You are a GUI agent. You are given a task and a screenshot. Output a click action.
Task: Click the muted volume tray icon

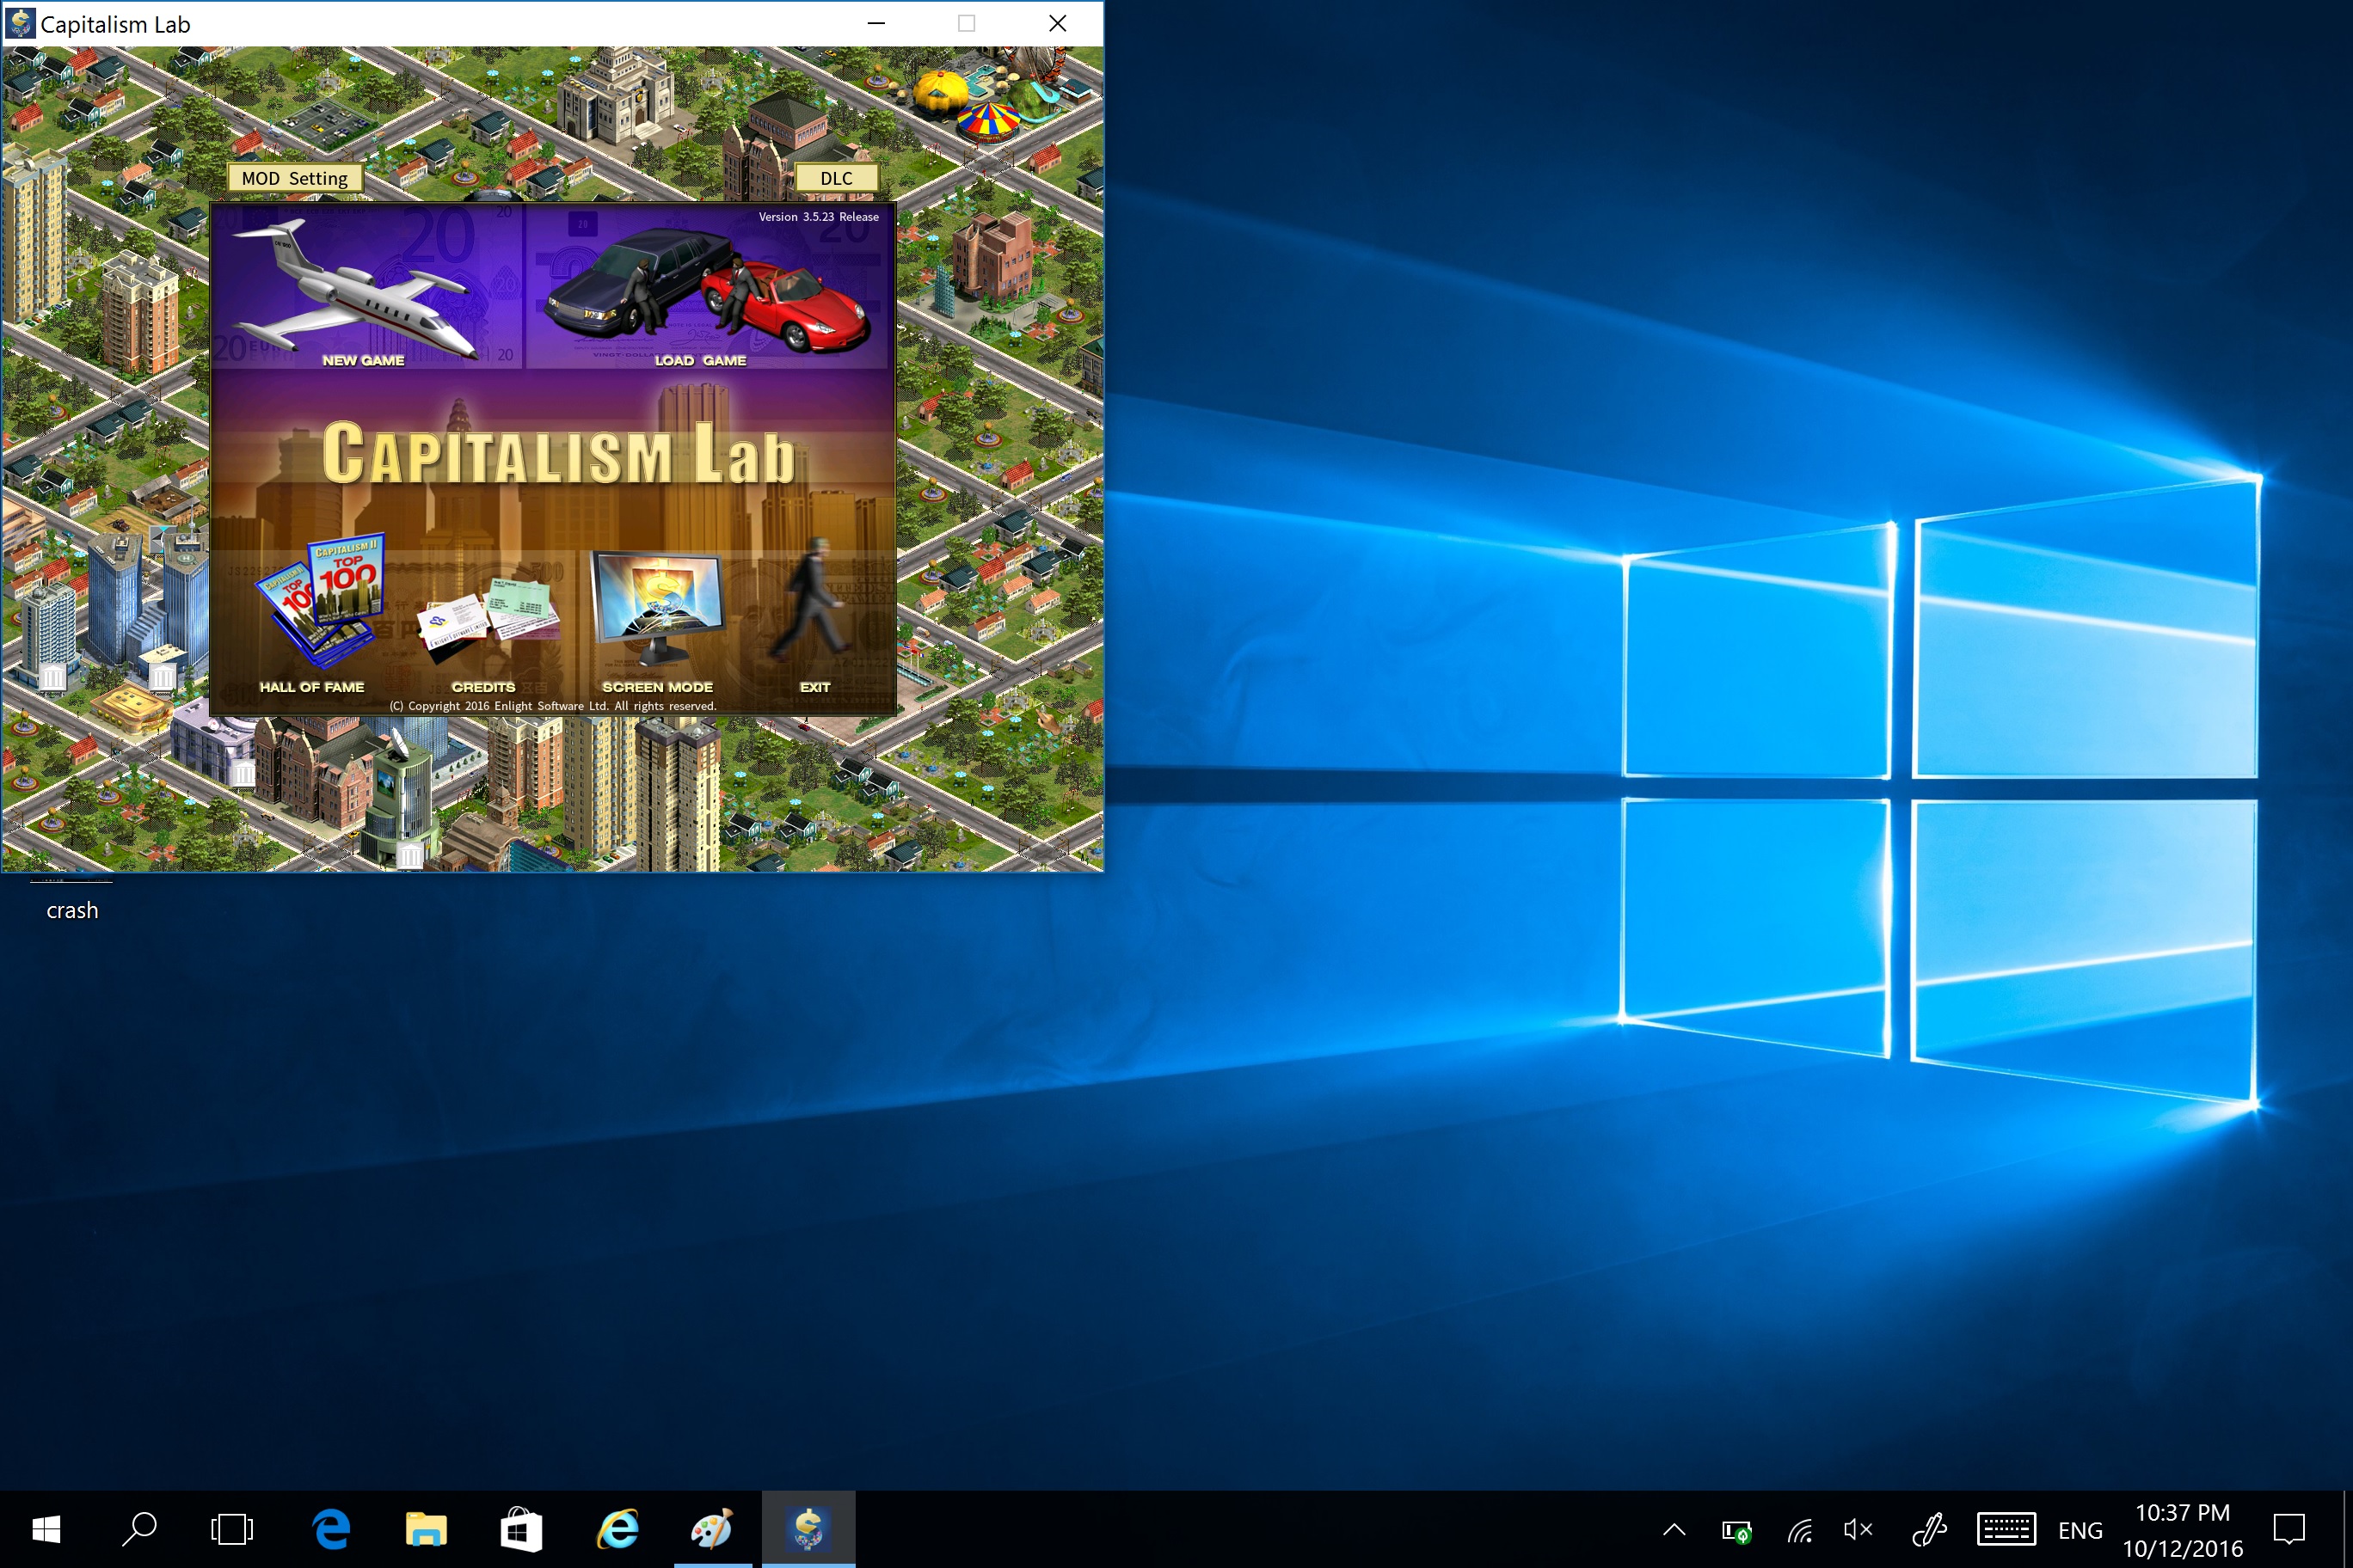[x=1858, y=1529]
